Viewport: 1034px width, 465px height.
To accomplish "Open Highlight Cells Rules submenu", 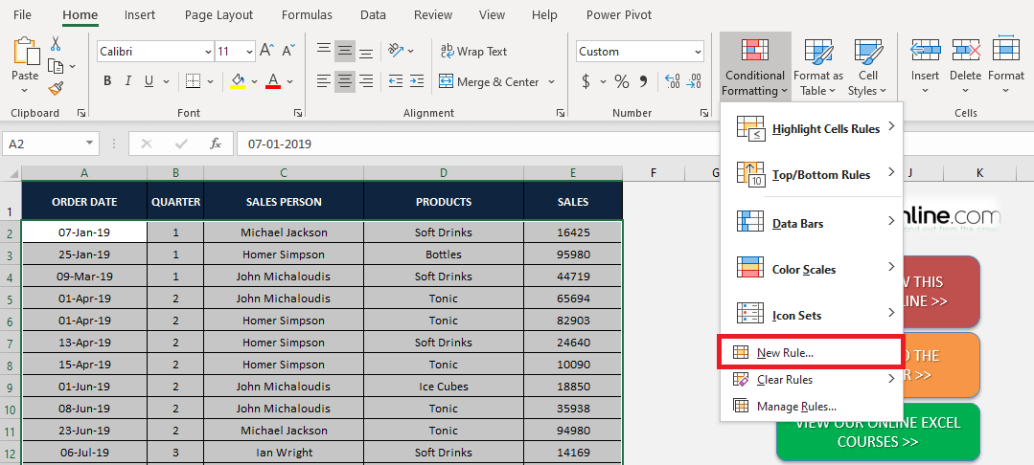I will point(811,128).
